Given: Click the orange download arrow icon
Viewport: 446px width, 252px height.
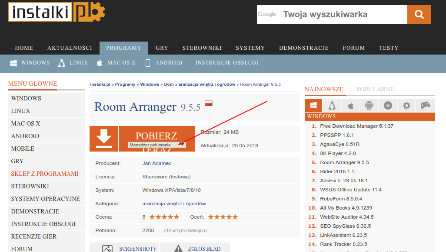Looking at the screenshot, I should coord(103,139).
